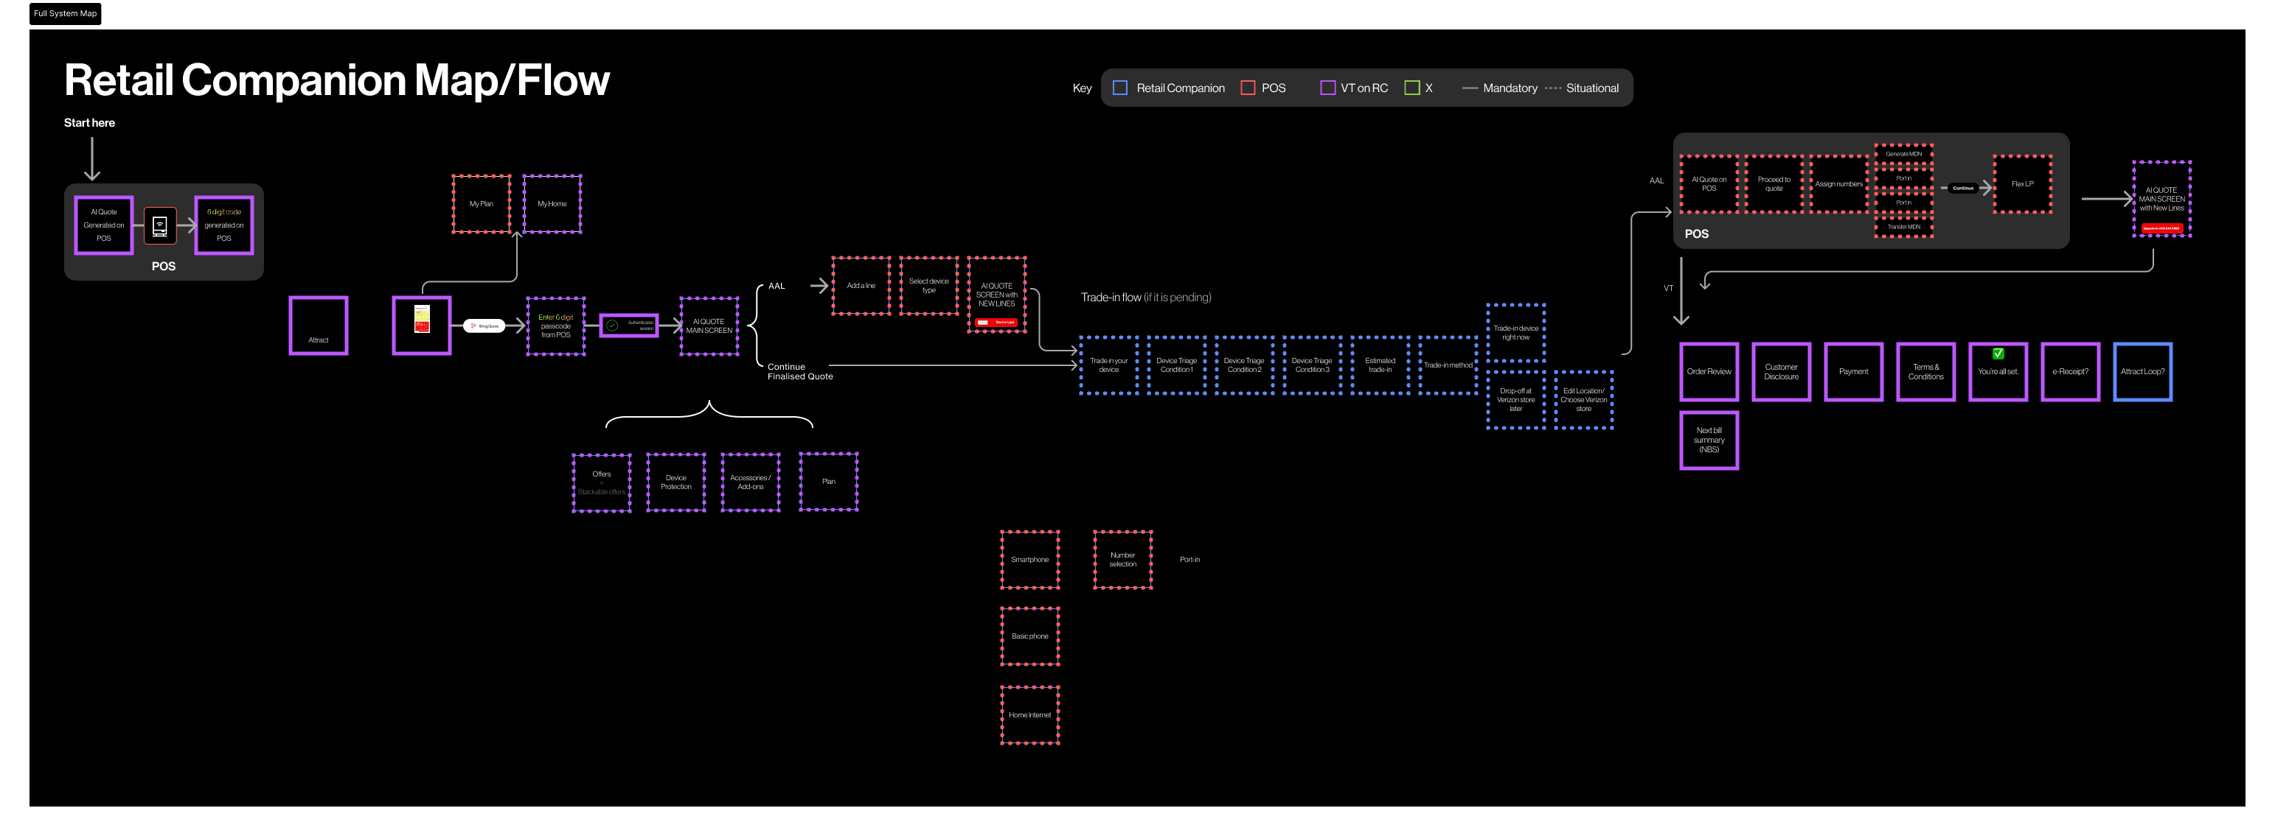Screen dimensions: 2275x836
Task: Click the blue Retail Companion key swatch
Action: (1120, 88)
